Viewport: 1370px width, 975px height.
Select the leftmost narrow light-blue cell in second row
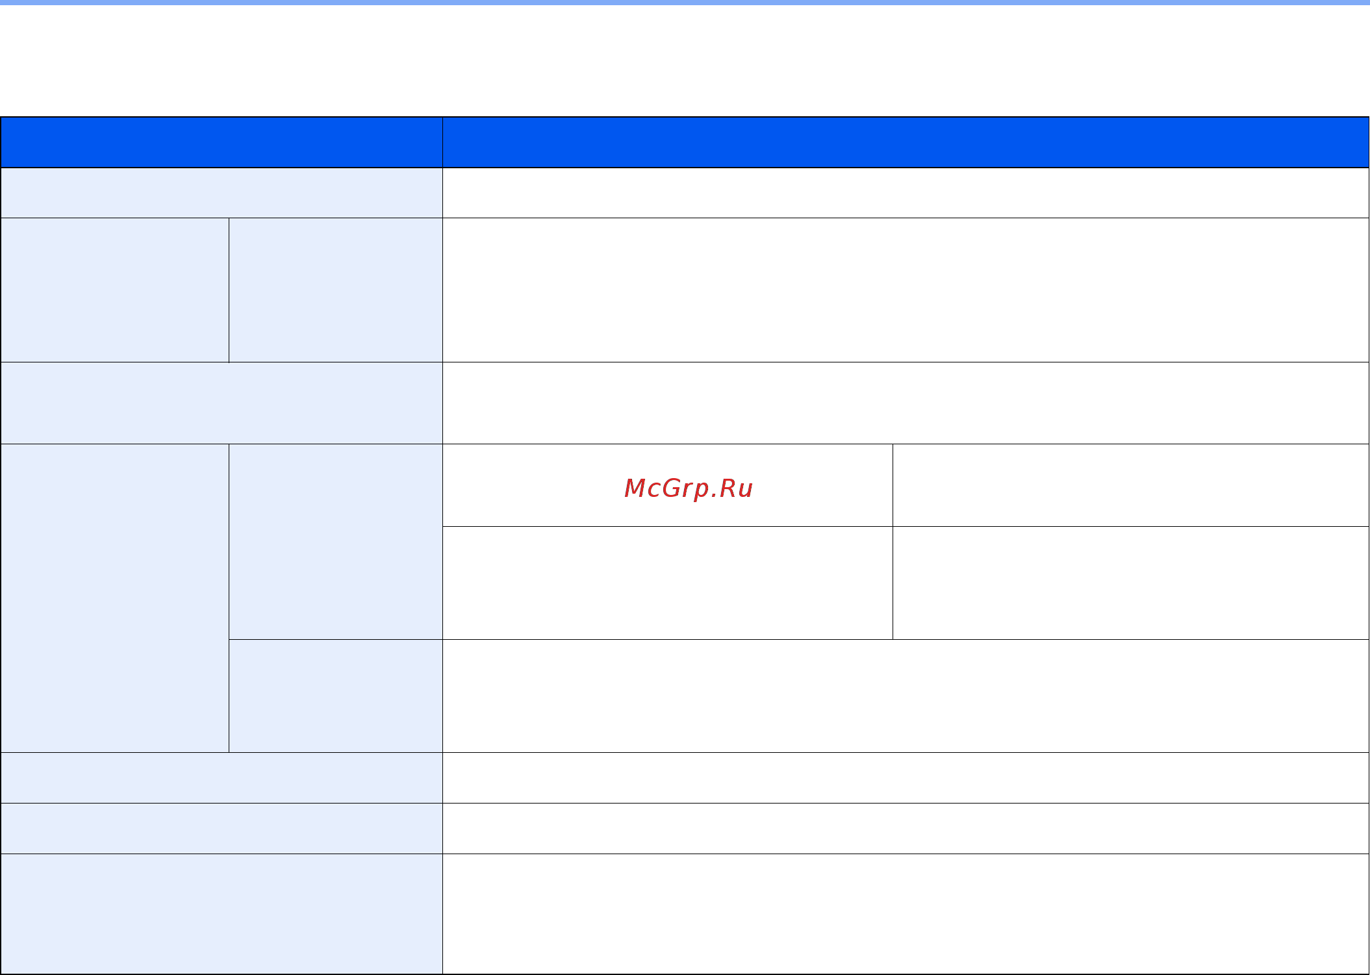pyautogui.click(x=115, y=290)
